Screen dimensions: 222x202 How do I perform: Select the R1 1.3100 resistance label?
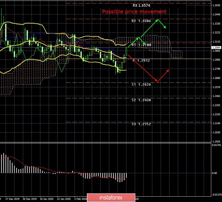tap(142, 45)
